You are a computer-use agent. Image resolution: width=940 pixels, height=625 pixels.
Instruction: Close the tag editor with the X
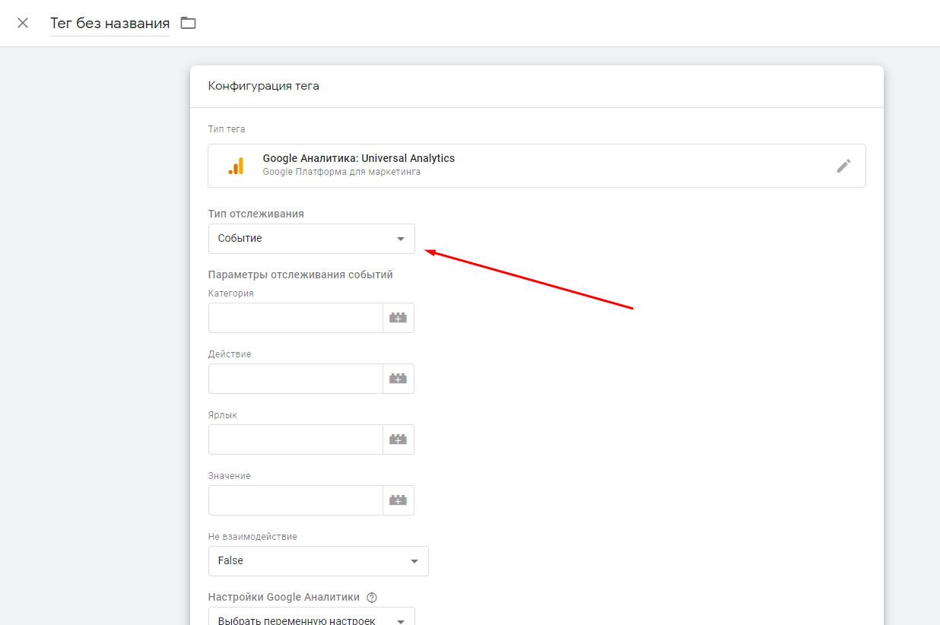[x=23, y=23]
